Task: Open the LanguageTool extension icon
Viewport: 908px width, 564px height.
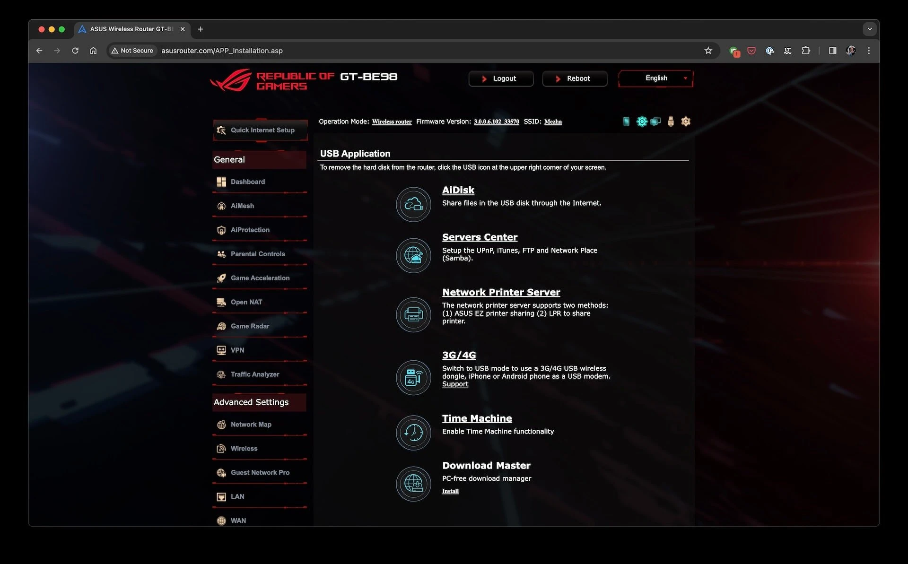Action: pos(787,51)
